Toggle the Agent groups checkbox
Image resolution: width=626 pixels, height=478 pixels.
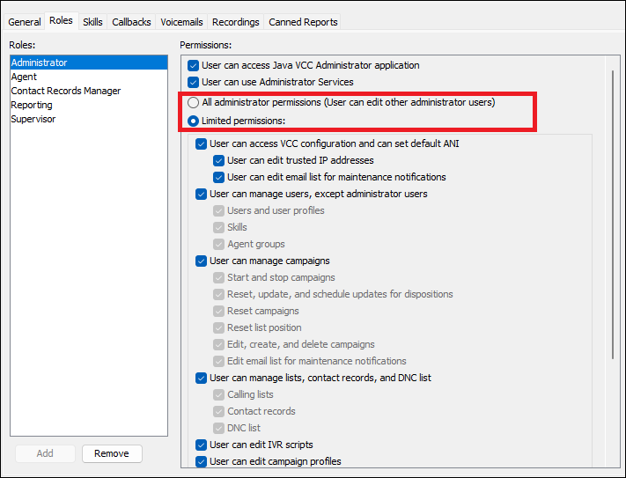coord(218,244)
